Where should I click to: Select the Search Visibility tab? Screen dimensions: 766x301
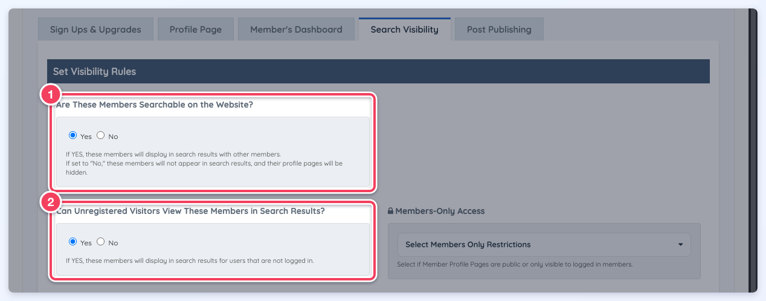[405, 29]
